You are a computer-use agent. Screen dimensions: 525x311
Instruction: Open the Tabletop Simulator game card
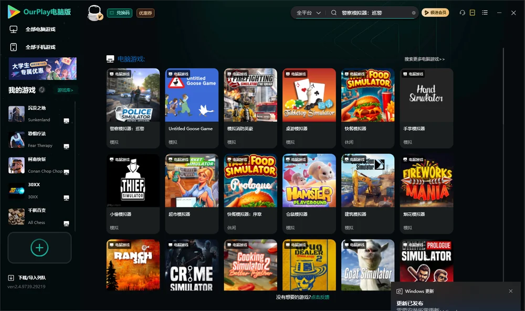point(309,108)
